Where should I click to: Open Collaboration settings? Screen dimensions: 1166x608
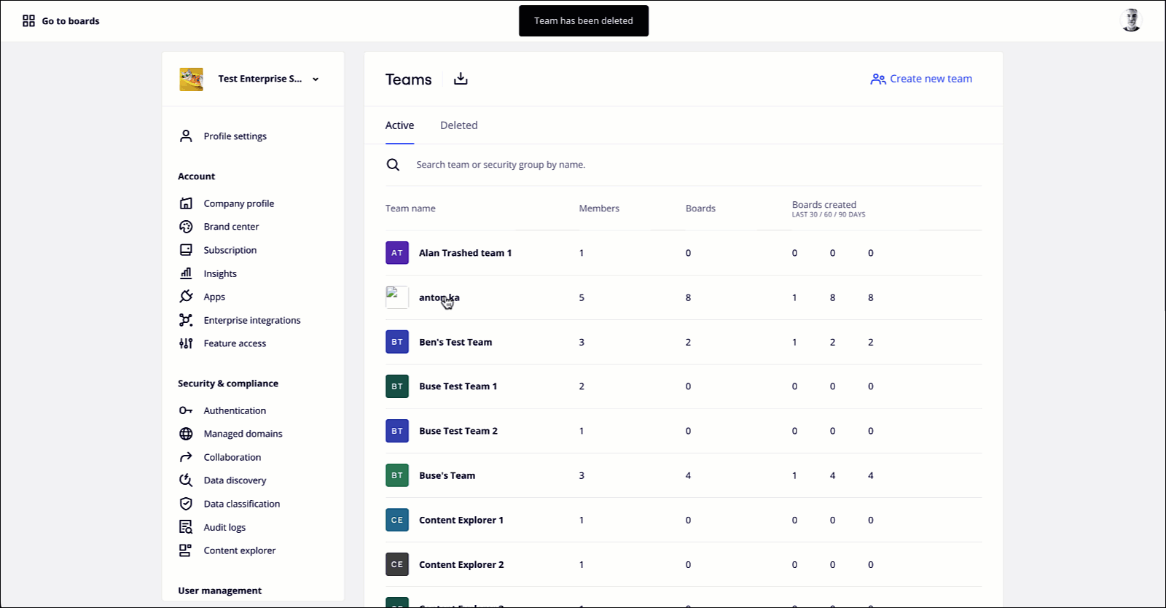232,457
